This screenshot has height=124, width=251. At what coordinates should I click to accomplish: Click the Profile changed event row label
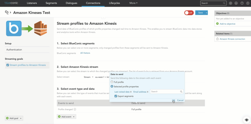pyautogui.click(x=65, y=109)
